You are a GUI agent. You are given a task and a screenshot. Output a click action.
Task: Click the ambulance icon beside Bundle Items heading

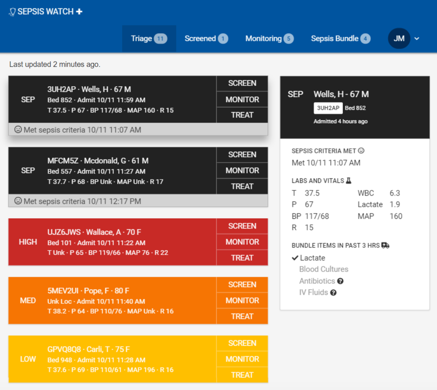point(385,246)
